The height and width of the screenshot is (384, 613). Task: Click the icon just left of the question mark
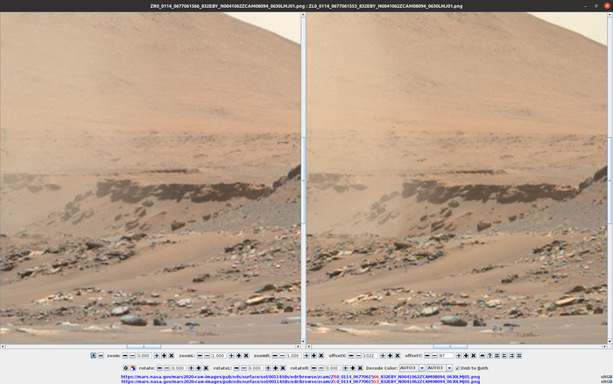coord(483,356)
